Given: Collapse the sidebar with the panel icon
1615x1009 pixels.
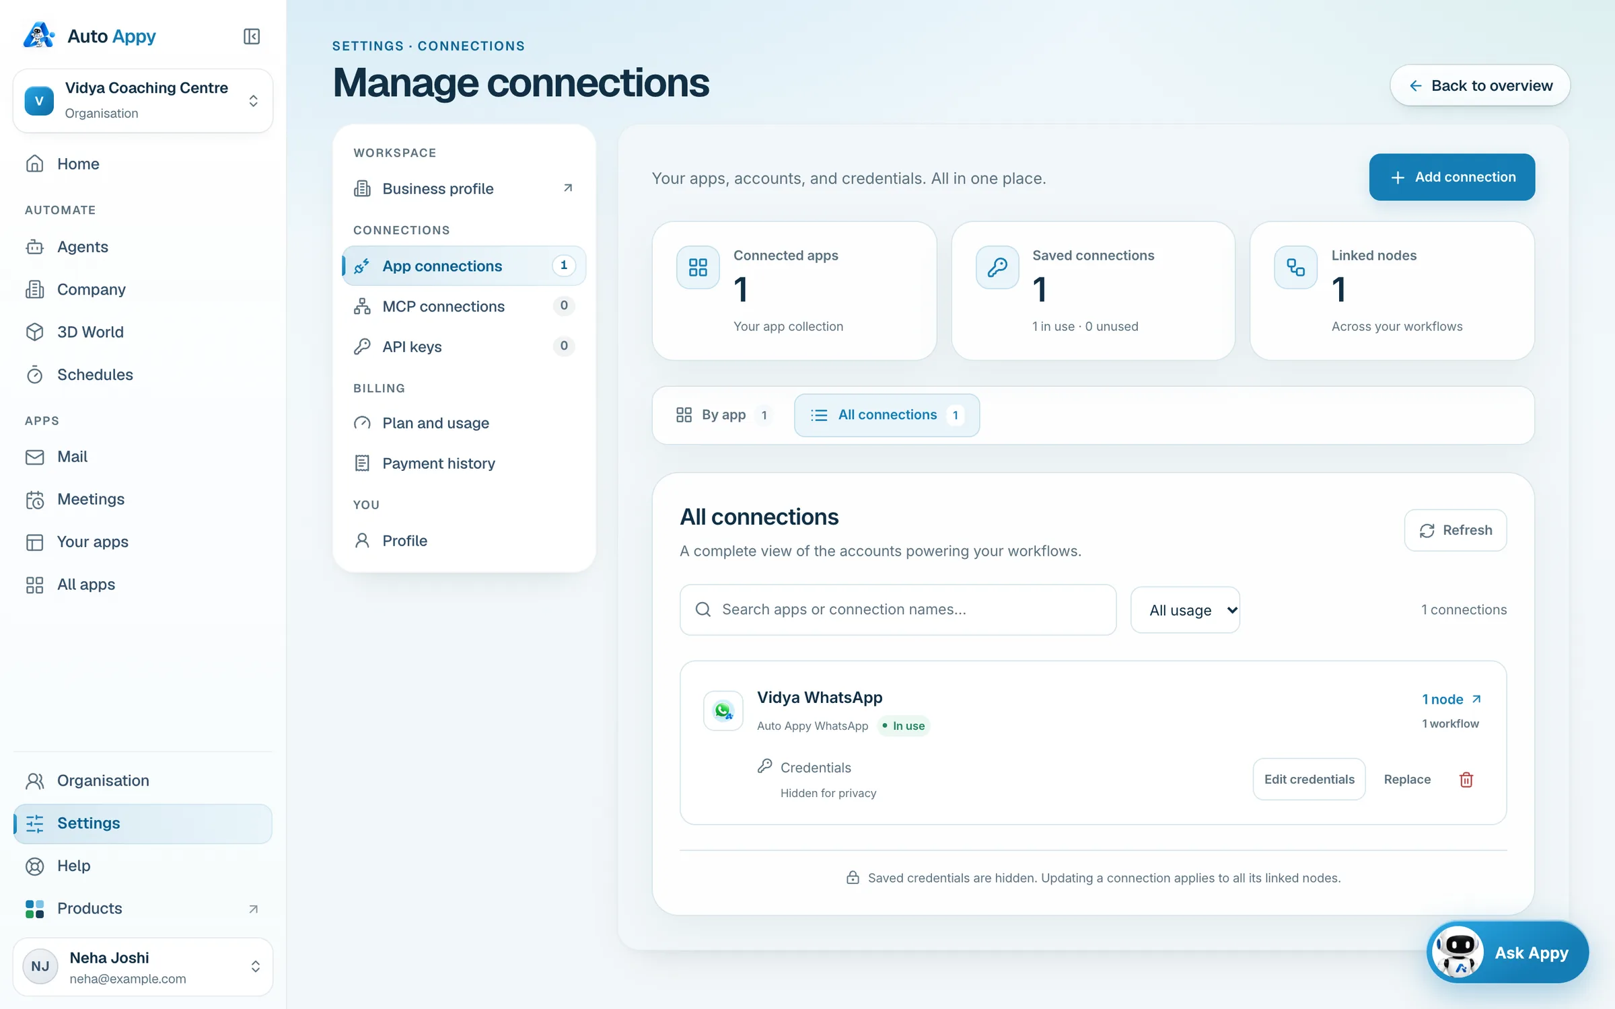Looking at the screenshot, I should tap(252, 36).
